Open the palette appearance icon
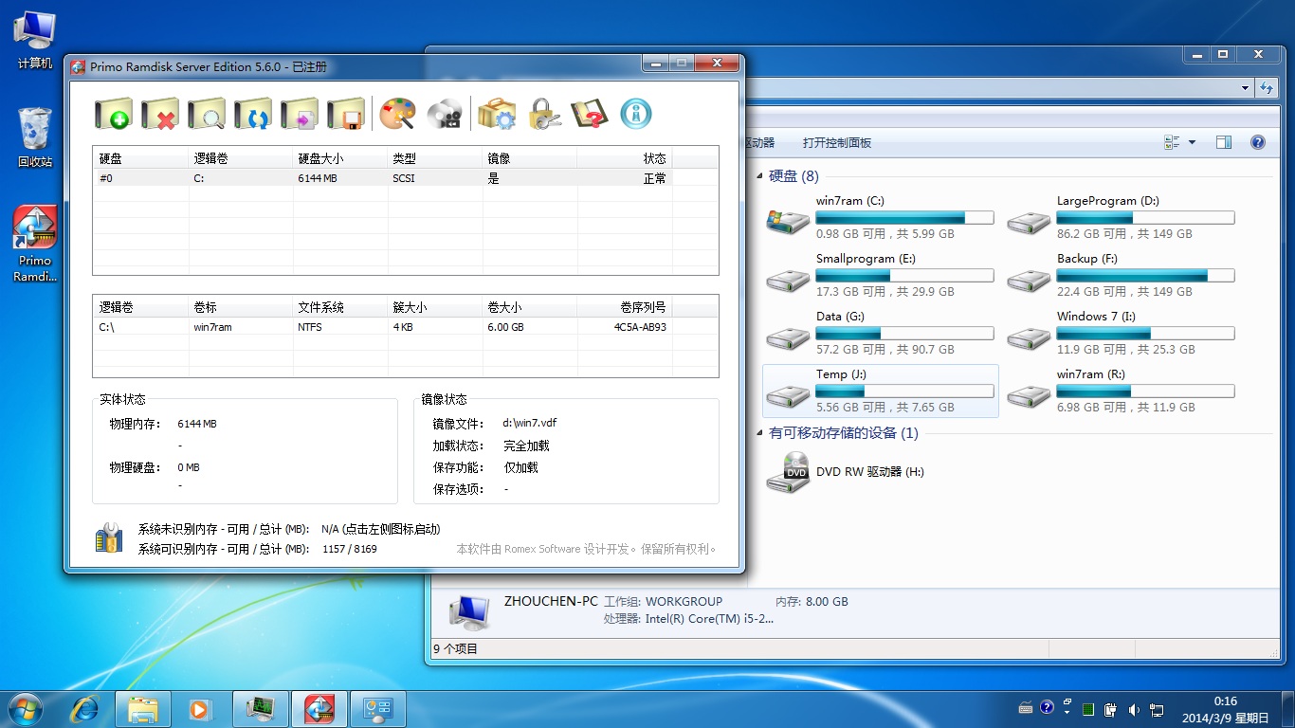The image size is (1295, 728). coord(398,114)
